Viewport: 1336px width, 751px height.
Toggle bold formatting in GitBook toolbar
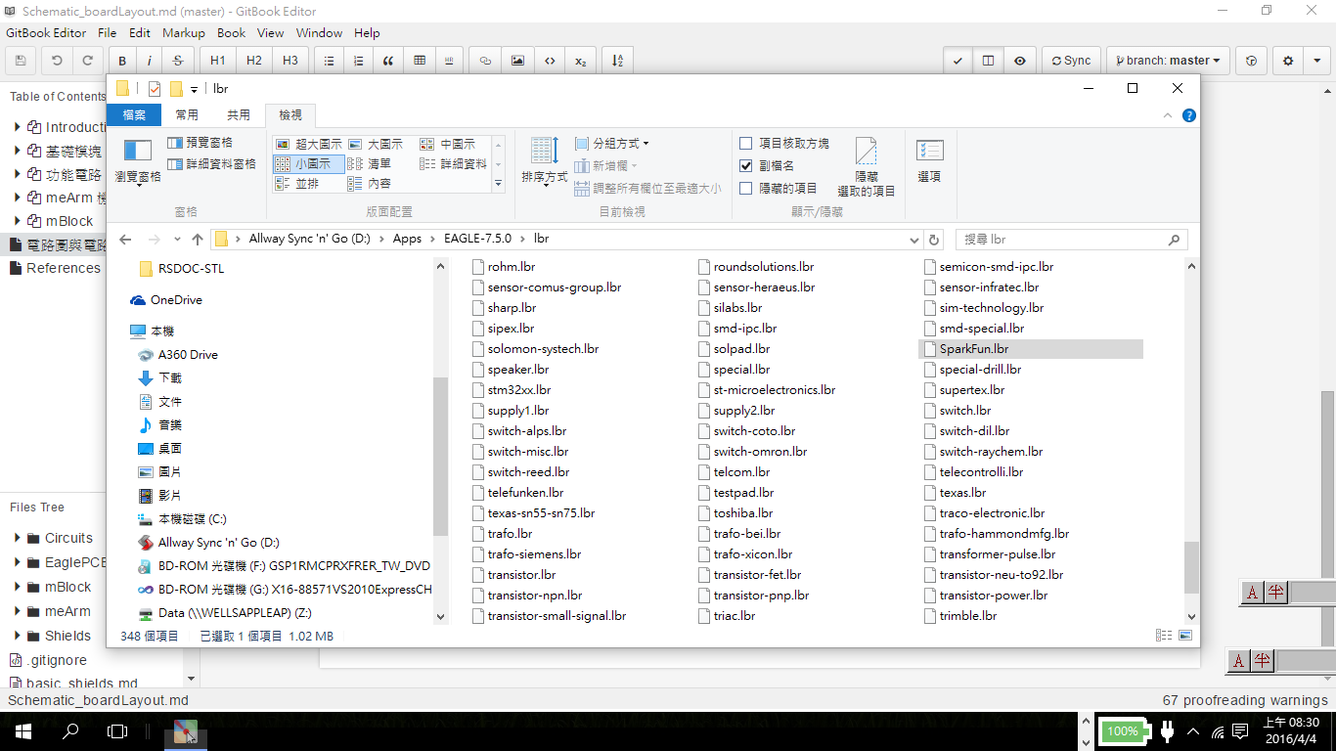click(122, 61)
